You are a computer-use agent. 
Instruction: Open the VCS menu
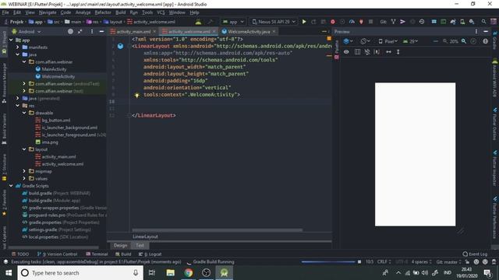(x=161, y=12)
